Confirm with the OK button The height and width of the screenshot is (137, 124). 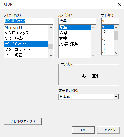pyautogui.click(x=83, y=130)
